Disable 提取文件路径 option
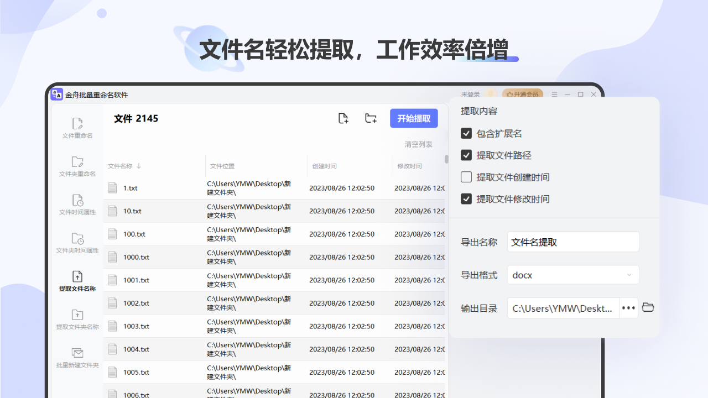Viewport: 708px width, 398px height. coord(466,155)
